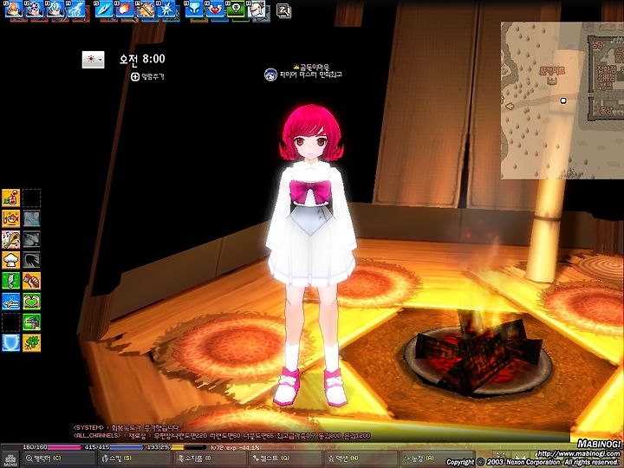Image resolution: width=624 pixels, height=468 pixels.
Task: Open the MENU button in the corner
Action: pos(10,458)
